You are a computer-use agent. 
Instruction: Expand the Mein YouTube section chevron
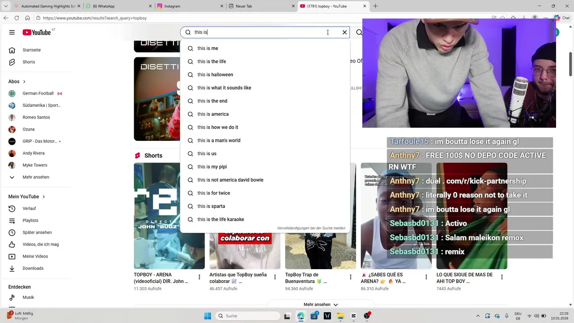pyautogui.click(x=43, y=196)
